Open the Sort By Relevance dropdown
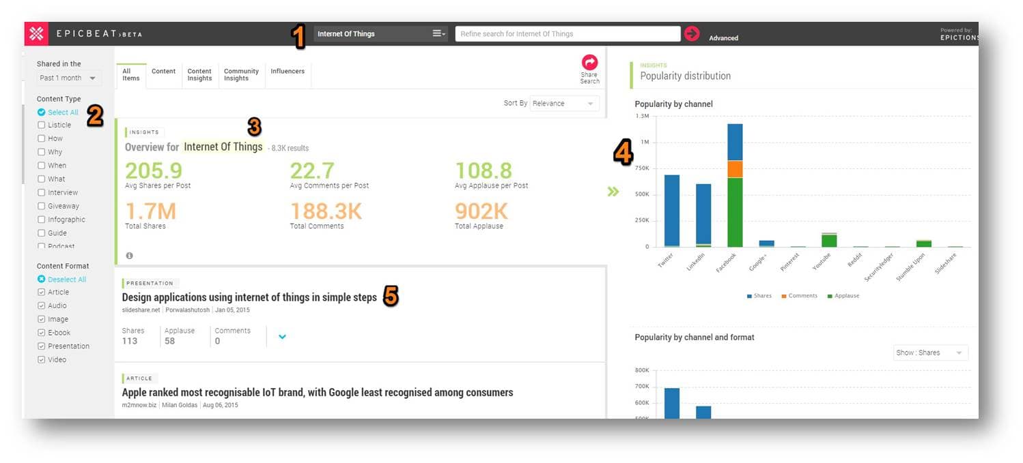Screen dimensions: 1023x463 point(565,104)
